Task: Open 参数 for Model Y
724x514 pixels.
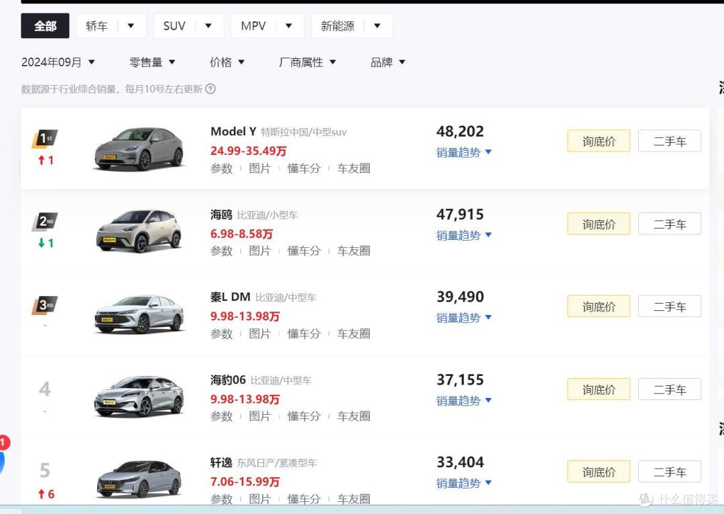Action: pos(222,168)
